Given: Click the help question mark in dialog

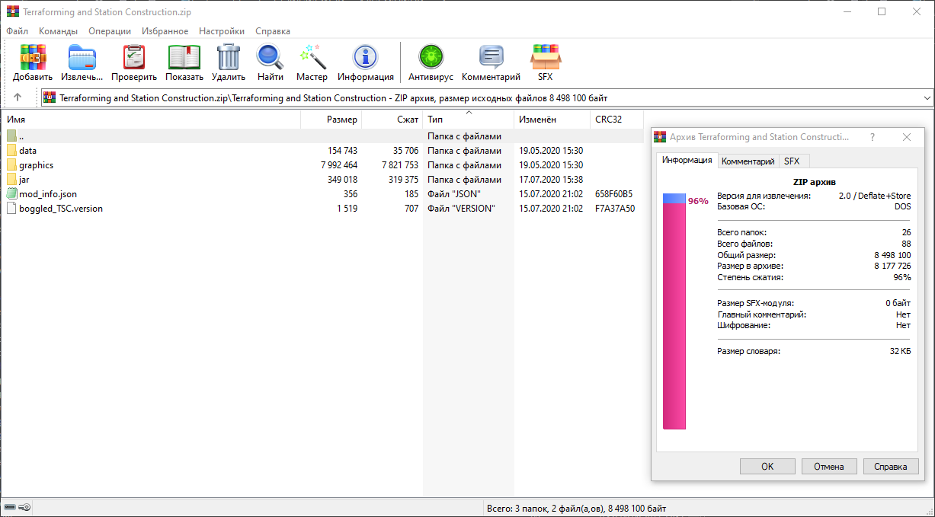Looking at the screenshot, I should pyautogui.click(x=873, y=137).
